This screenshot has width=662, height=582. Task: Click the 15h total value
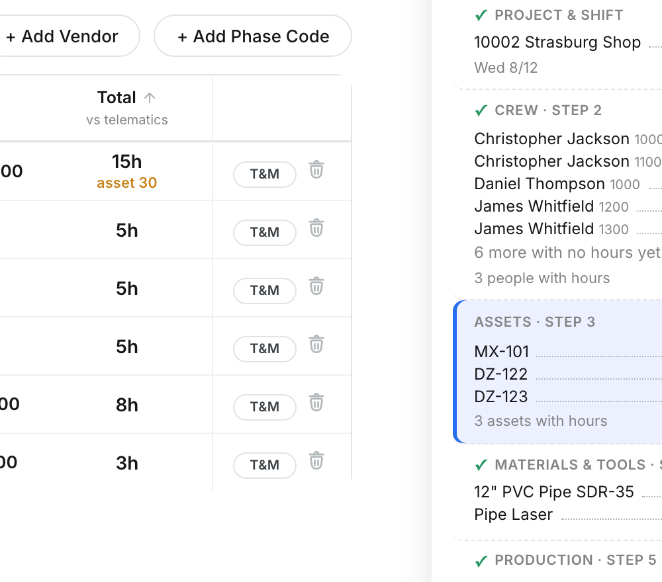[126, 161]
